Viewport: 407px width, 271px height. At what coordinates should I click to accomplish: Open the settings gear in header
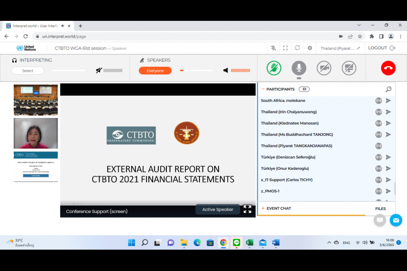tap(310, 48)
